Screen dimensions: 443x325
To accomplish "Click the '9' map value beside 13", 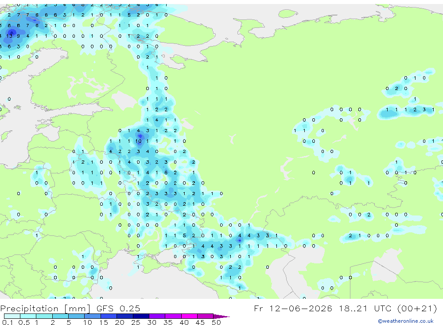I will coord(18,36).
